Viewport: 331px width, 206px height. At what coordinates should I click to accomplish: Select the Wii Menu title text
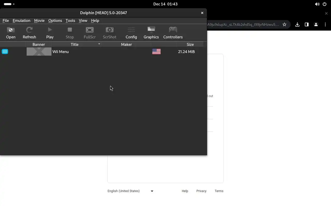tap(61, 52)
